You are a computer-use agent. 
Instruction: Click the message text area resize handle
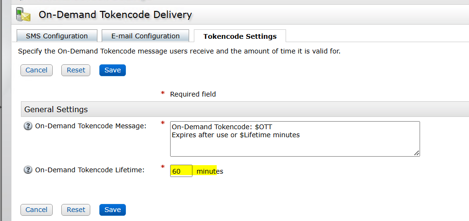[x=417, y=153]
